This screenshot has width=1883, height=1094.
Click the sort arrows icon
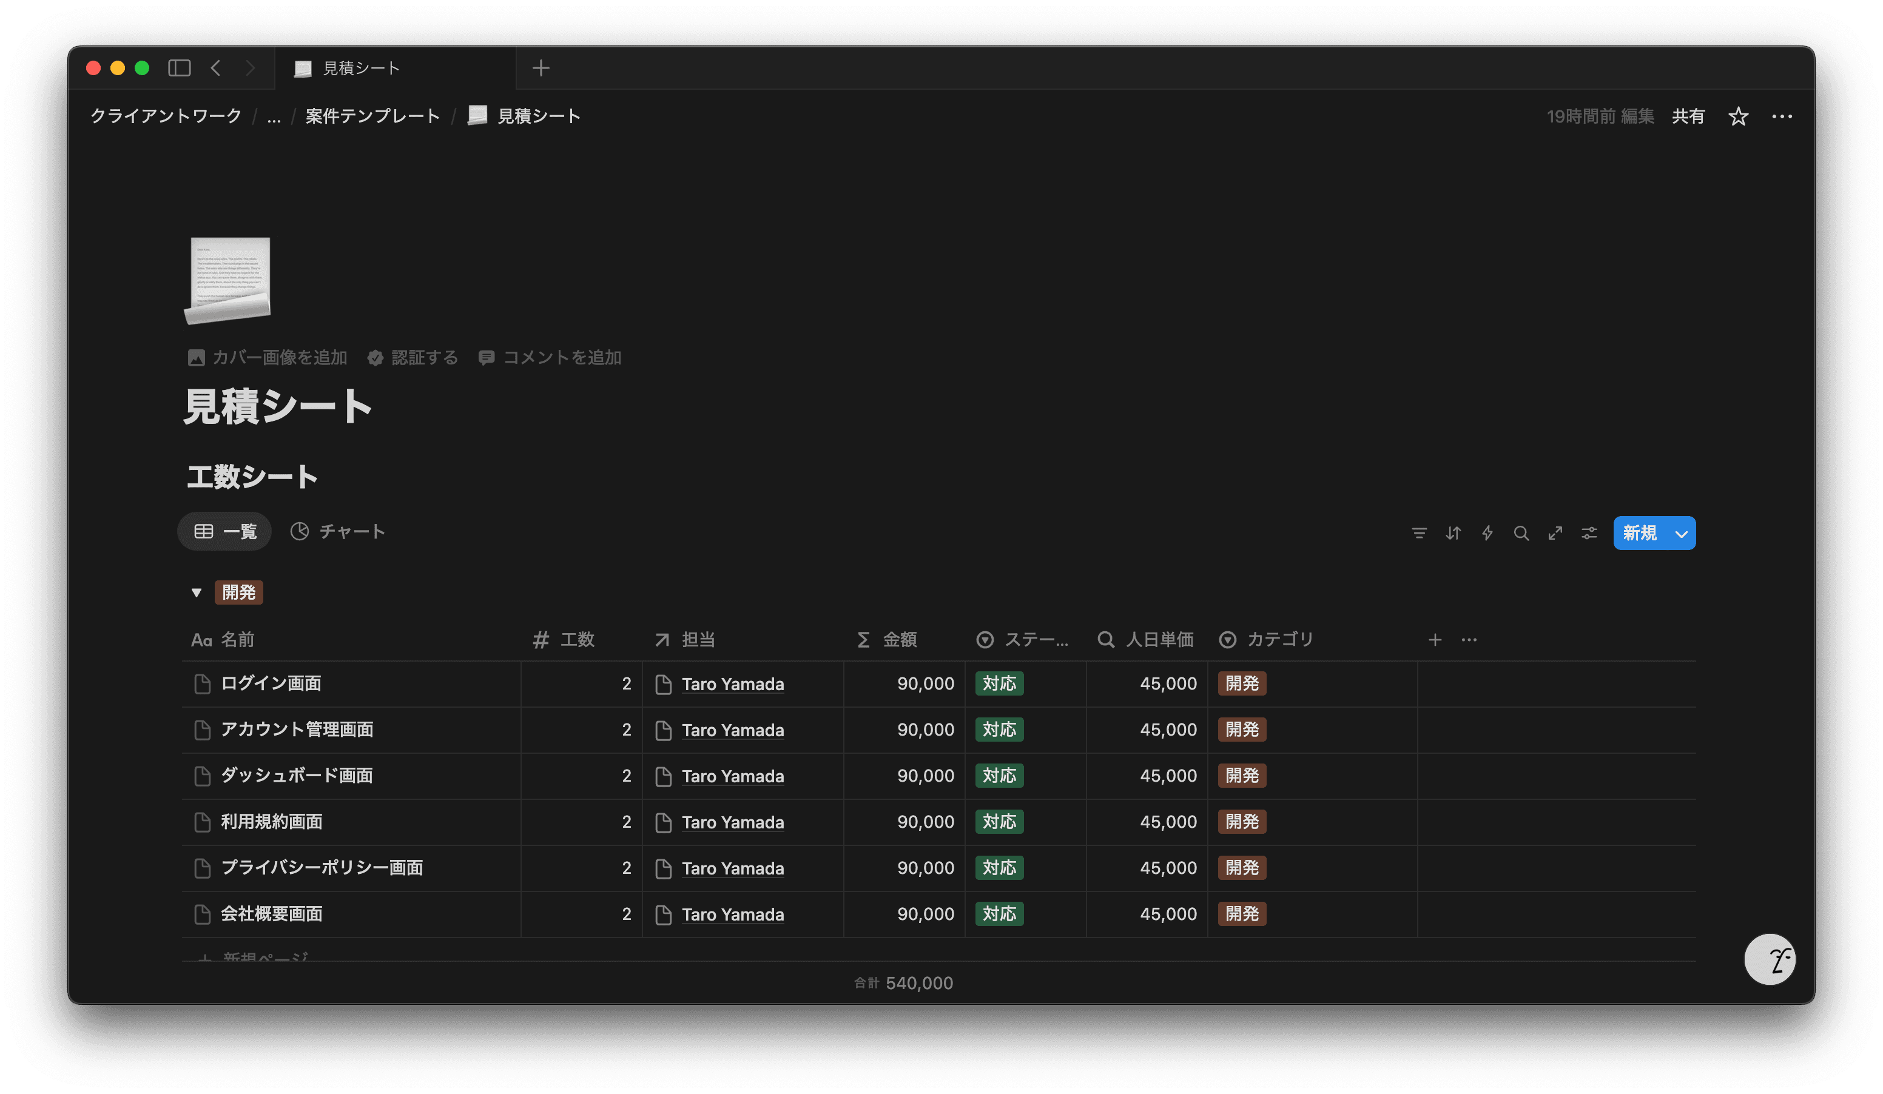1453,533
